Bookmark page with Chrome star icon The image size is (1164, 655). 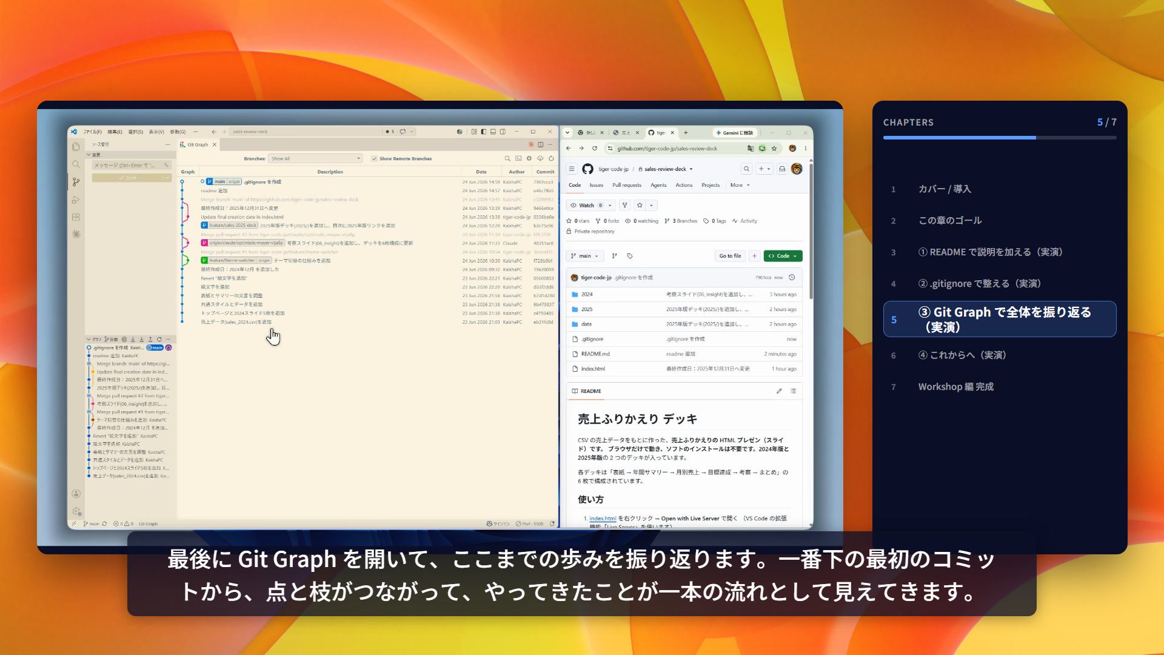coord(774,149)
